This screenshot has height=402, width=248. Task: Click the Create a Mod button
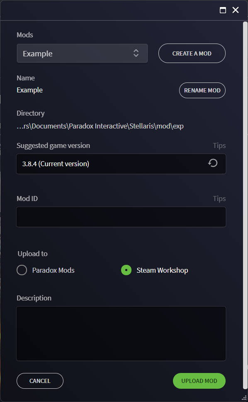(192, 53)
